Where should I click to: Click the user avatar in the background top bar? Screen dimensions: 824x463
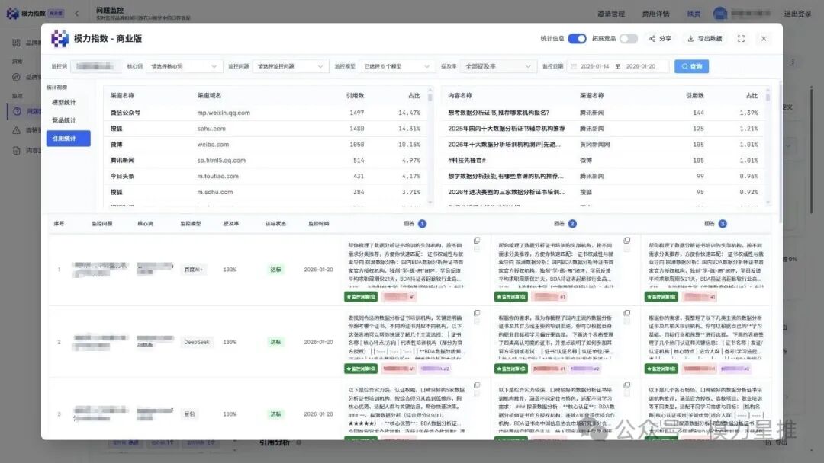coord(720,14)
